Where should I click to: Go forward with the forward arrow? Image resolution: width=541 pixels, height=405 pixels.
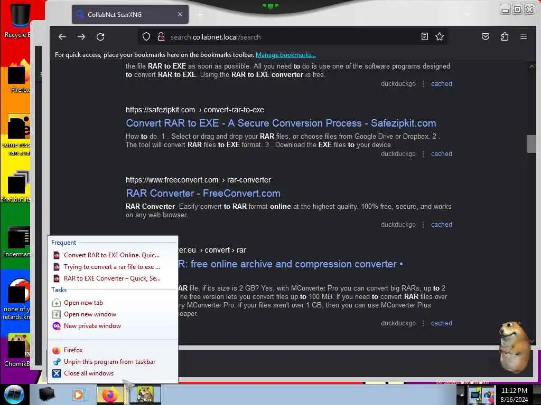[81, 37]
